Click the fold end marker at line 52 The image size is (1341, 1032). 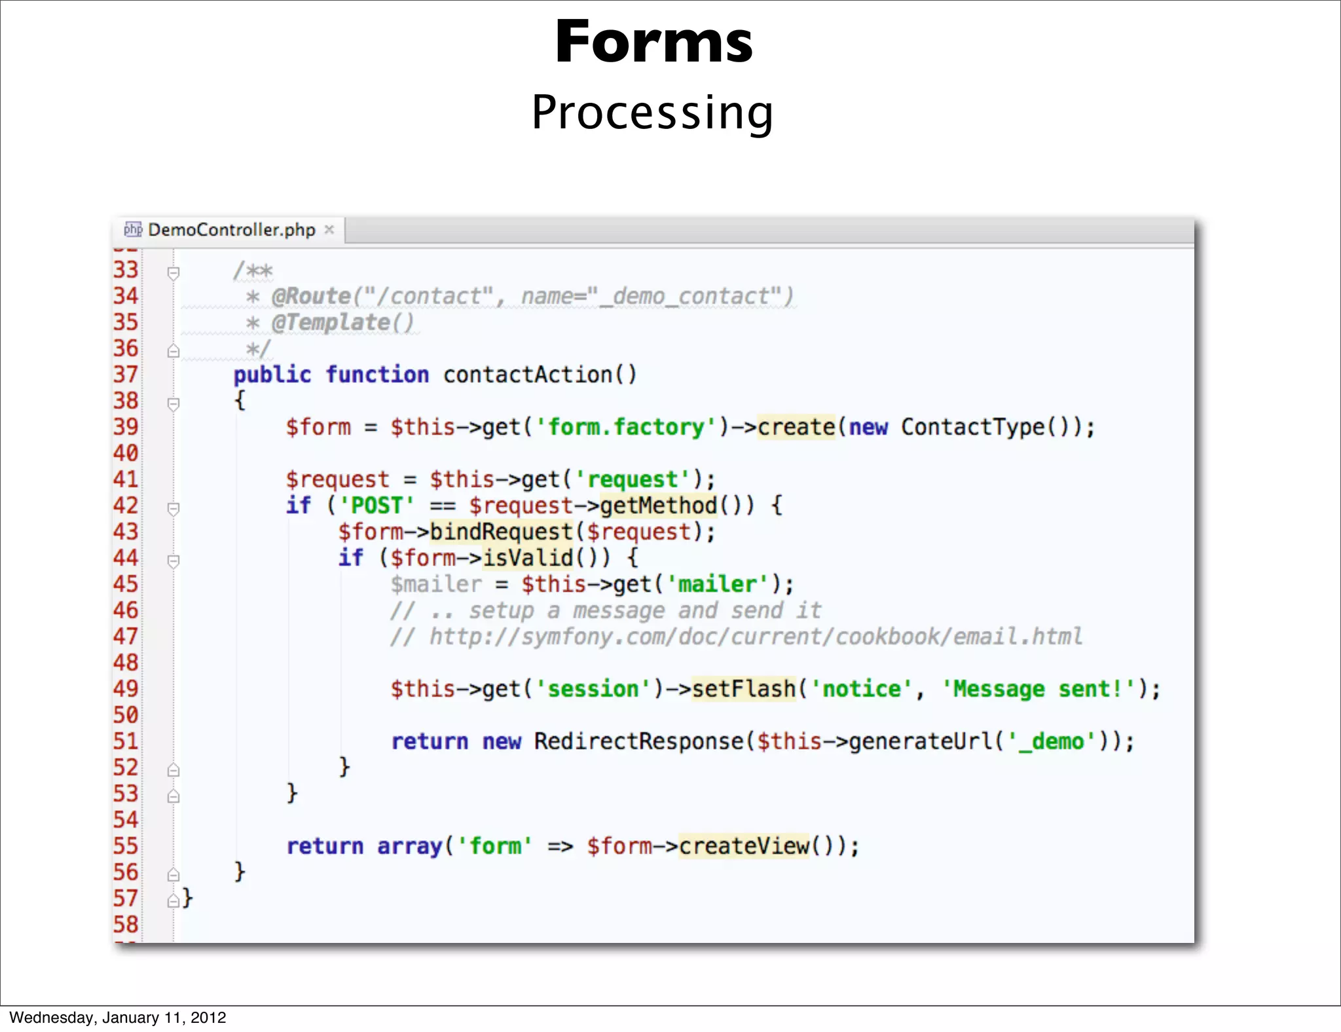pos(173,769)
